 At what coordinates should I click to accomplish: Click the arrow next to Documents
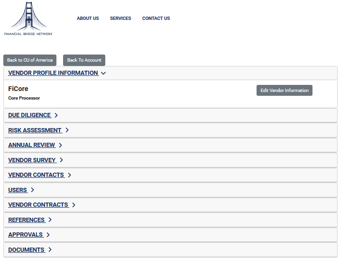[50, 250]
